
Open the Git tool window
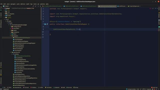[x=4, y=87]
